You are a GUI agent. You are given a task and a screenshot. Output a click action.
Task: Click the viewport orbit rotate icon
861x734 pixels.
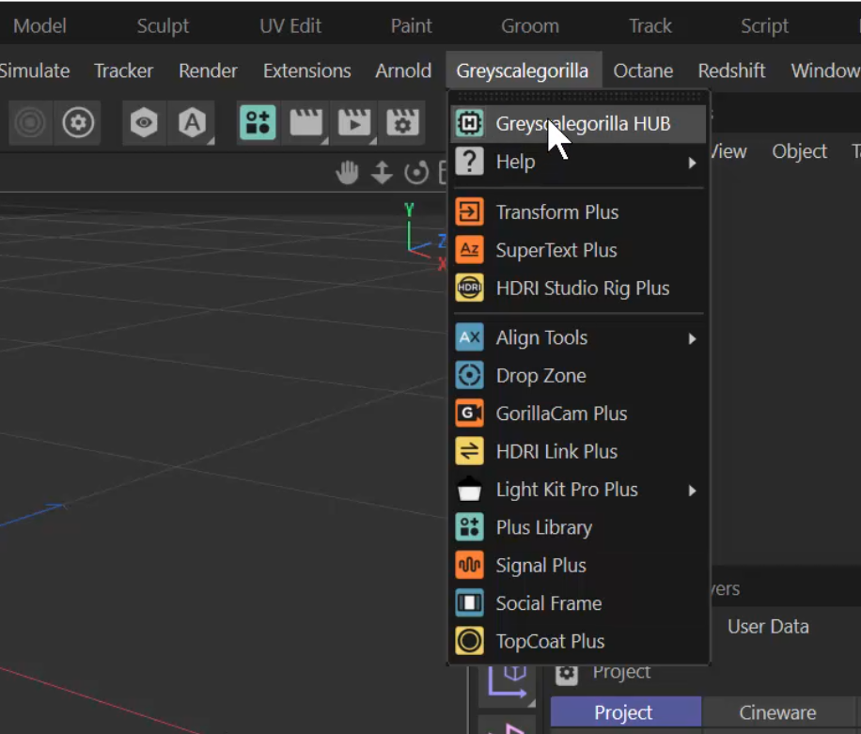(416, 172)
